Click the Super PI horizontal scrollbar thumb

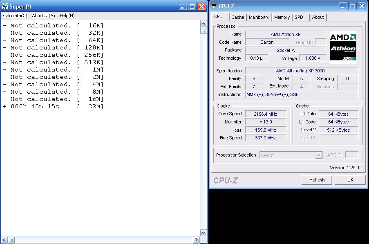pyautogui.click(x=11, y=240)
